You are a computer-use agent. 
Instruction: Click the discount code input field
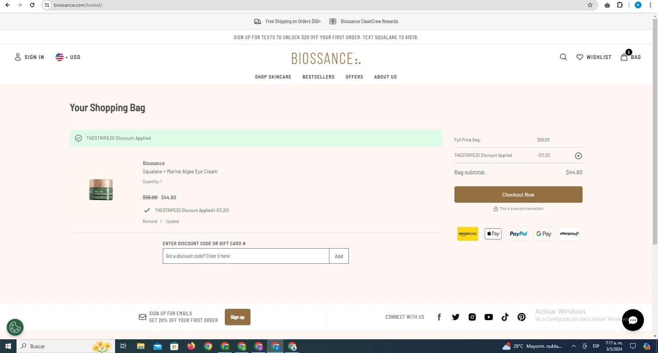point(246,256)
